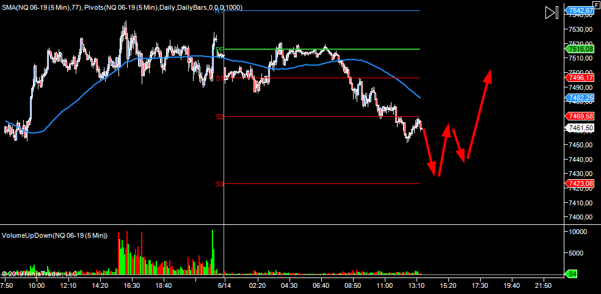Click the scroll-to-latest-bar arrow icon
The width and height of the screenshot is (601, 294).
pyautogui.click(x=551, y=12)
